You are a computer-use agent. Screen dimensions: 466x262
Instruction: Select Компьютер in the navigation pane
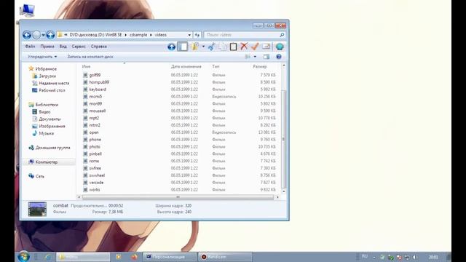tap(49, 162)
